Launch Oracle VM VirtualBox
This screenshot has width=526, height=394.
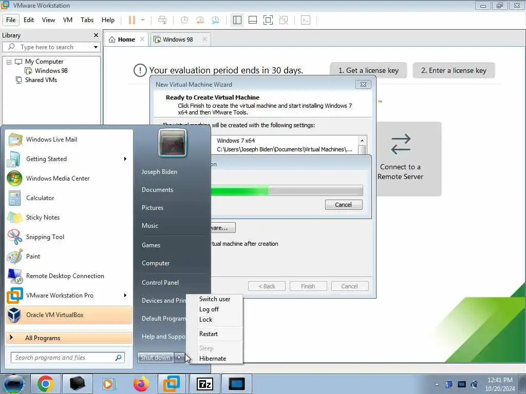coord(69,315)
